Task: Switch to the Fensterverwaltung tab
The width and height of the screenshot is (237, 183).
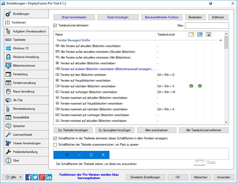Action: tap(26, 83)
